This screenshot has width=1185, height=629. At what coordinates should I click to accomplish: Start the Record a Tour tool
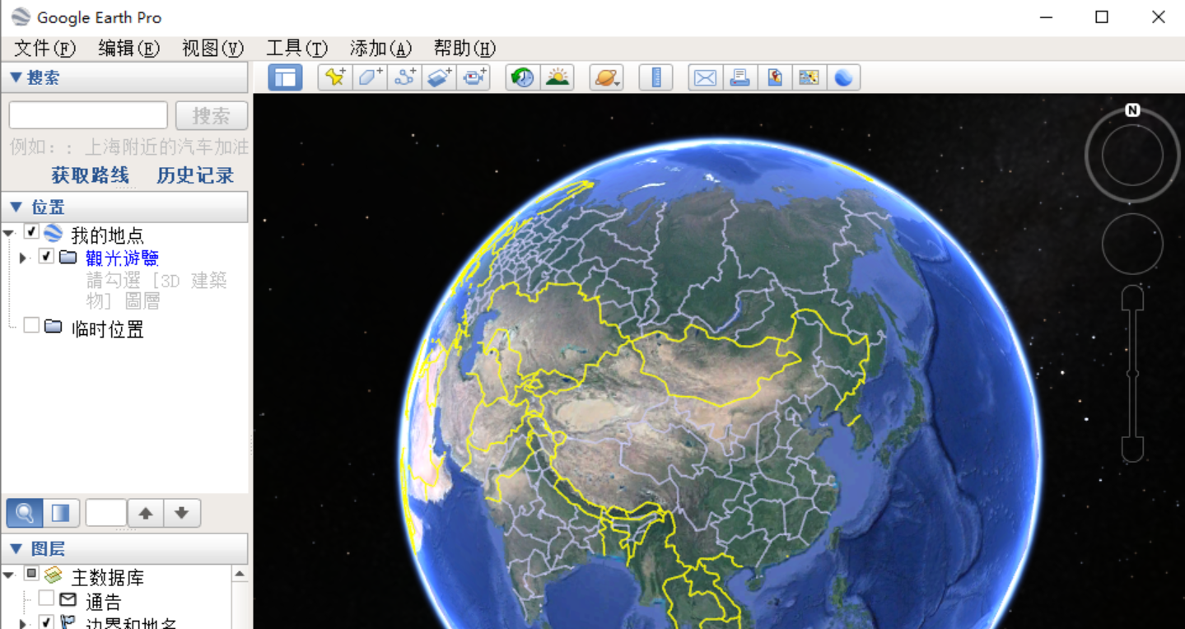474,77
